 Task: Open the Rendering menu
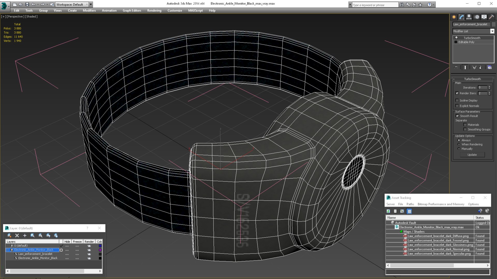click(154, 11)
